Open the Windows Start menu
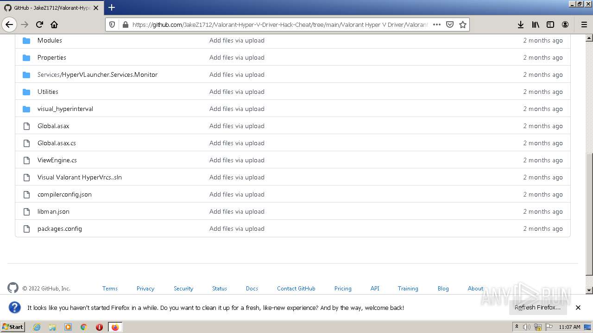Screen dimensions: 593x333 pos(13,327)
